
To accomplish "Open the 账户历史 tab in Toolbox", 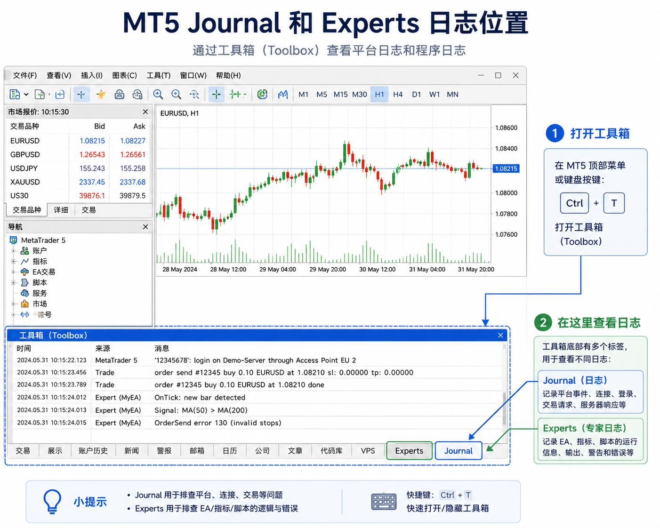I will tap(93, 451).
